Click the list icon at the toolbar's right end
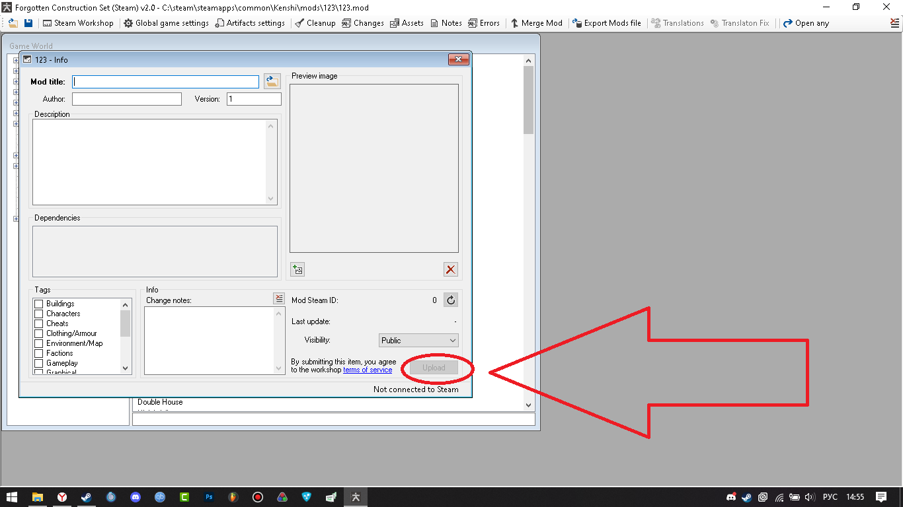 (x=895, y=23)
